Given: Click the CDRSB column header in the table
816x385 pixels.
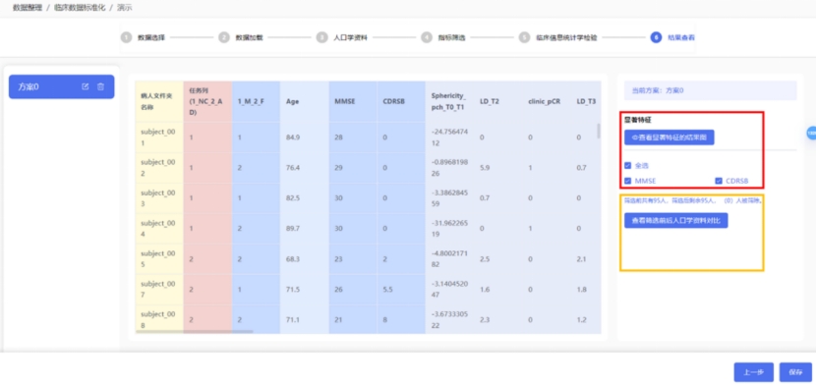Looking at the screenshot, I should pos(401,101).
